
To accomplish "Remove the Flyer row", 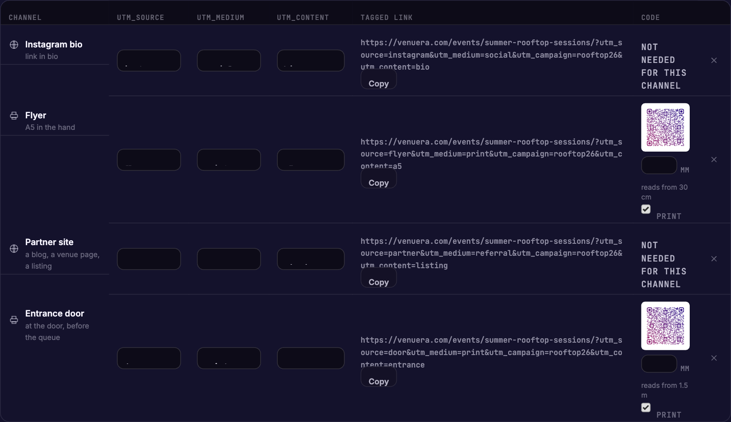I will 714,160.
